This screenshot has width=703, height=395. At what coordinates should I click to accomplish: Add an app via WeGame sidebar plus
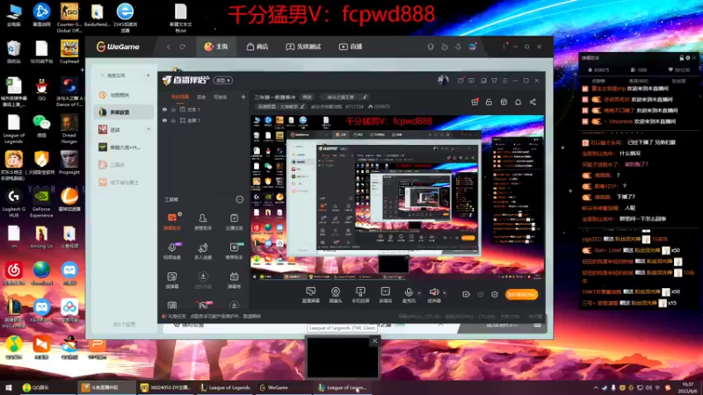coord(148,75)
